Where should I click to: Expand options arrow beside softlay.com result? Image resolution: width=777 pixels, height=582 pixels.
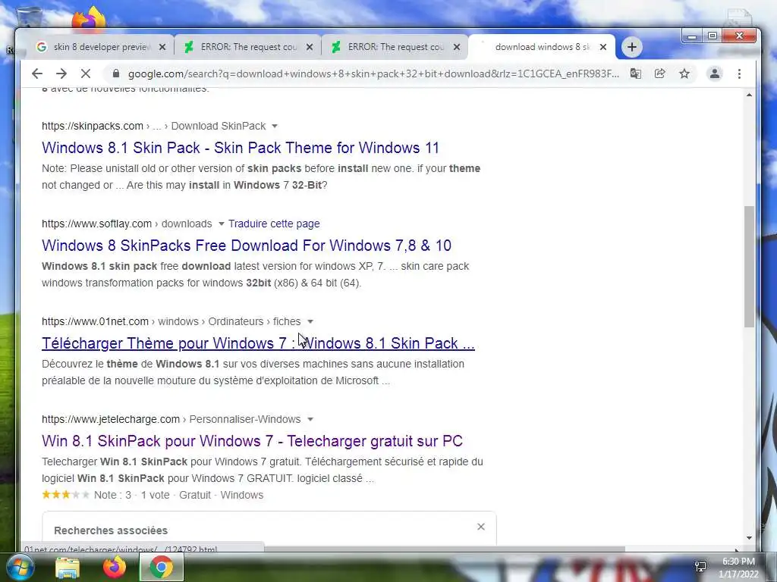tap(221, 224)
